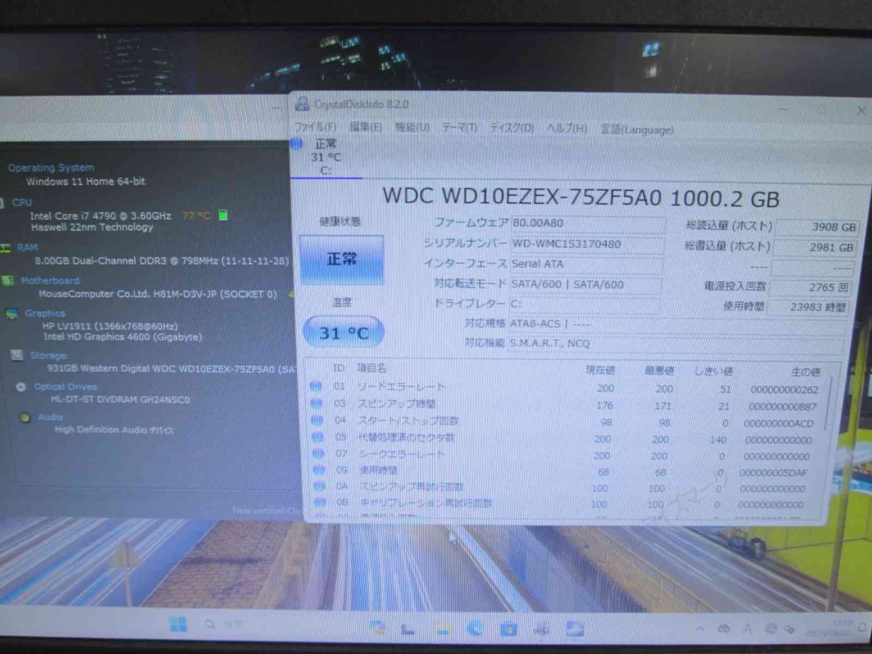Click status dot for SMART ID 05 row

[318, 437]
